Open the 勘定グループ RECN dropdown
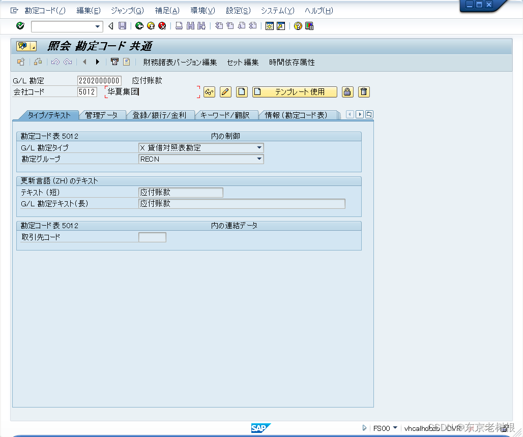The image size is (523, 437). pyautogui.click(x=259, y=159)
